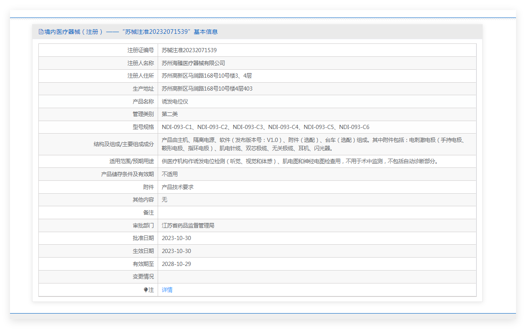Click the model specification list starting NDI-093-C1
This screenshot has width=526, height=329.
pyautogui.click(x=265, y=127)
